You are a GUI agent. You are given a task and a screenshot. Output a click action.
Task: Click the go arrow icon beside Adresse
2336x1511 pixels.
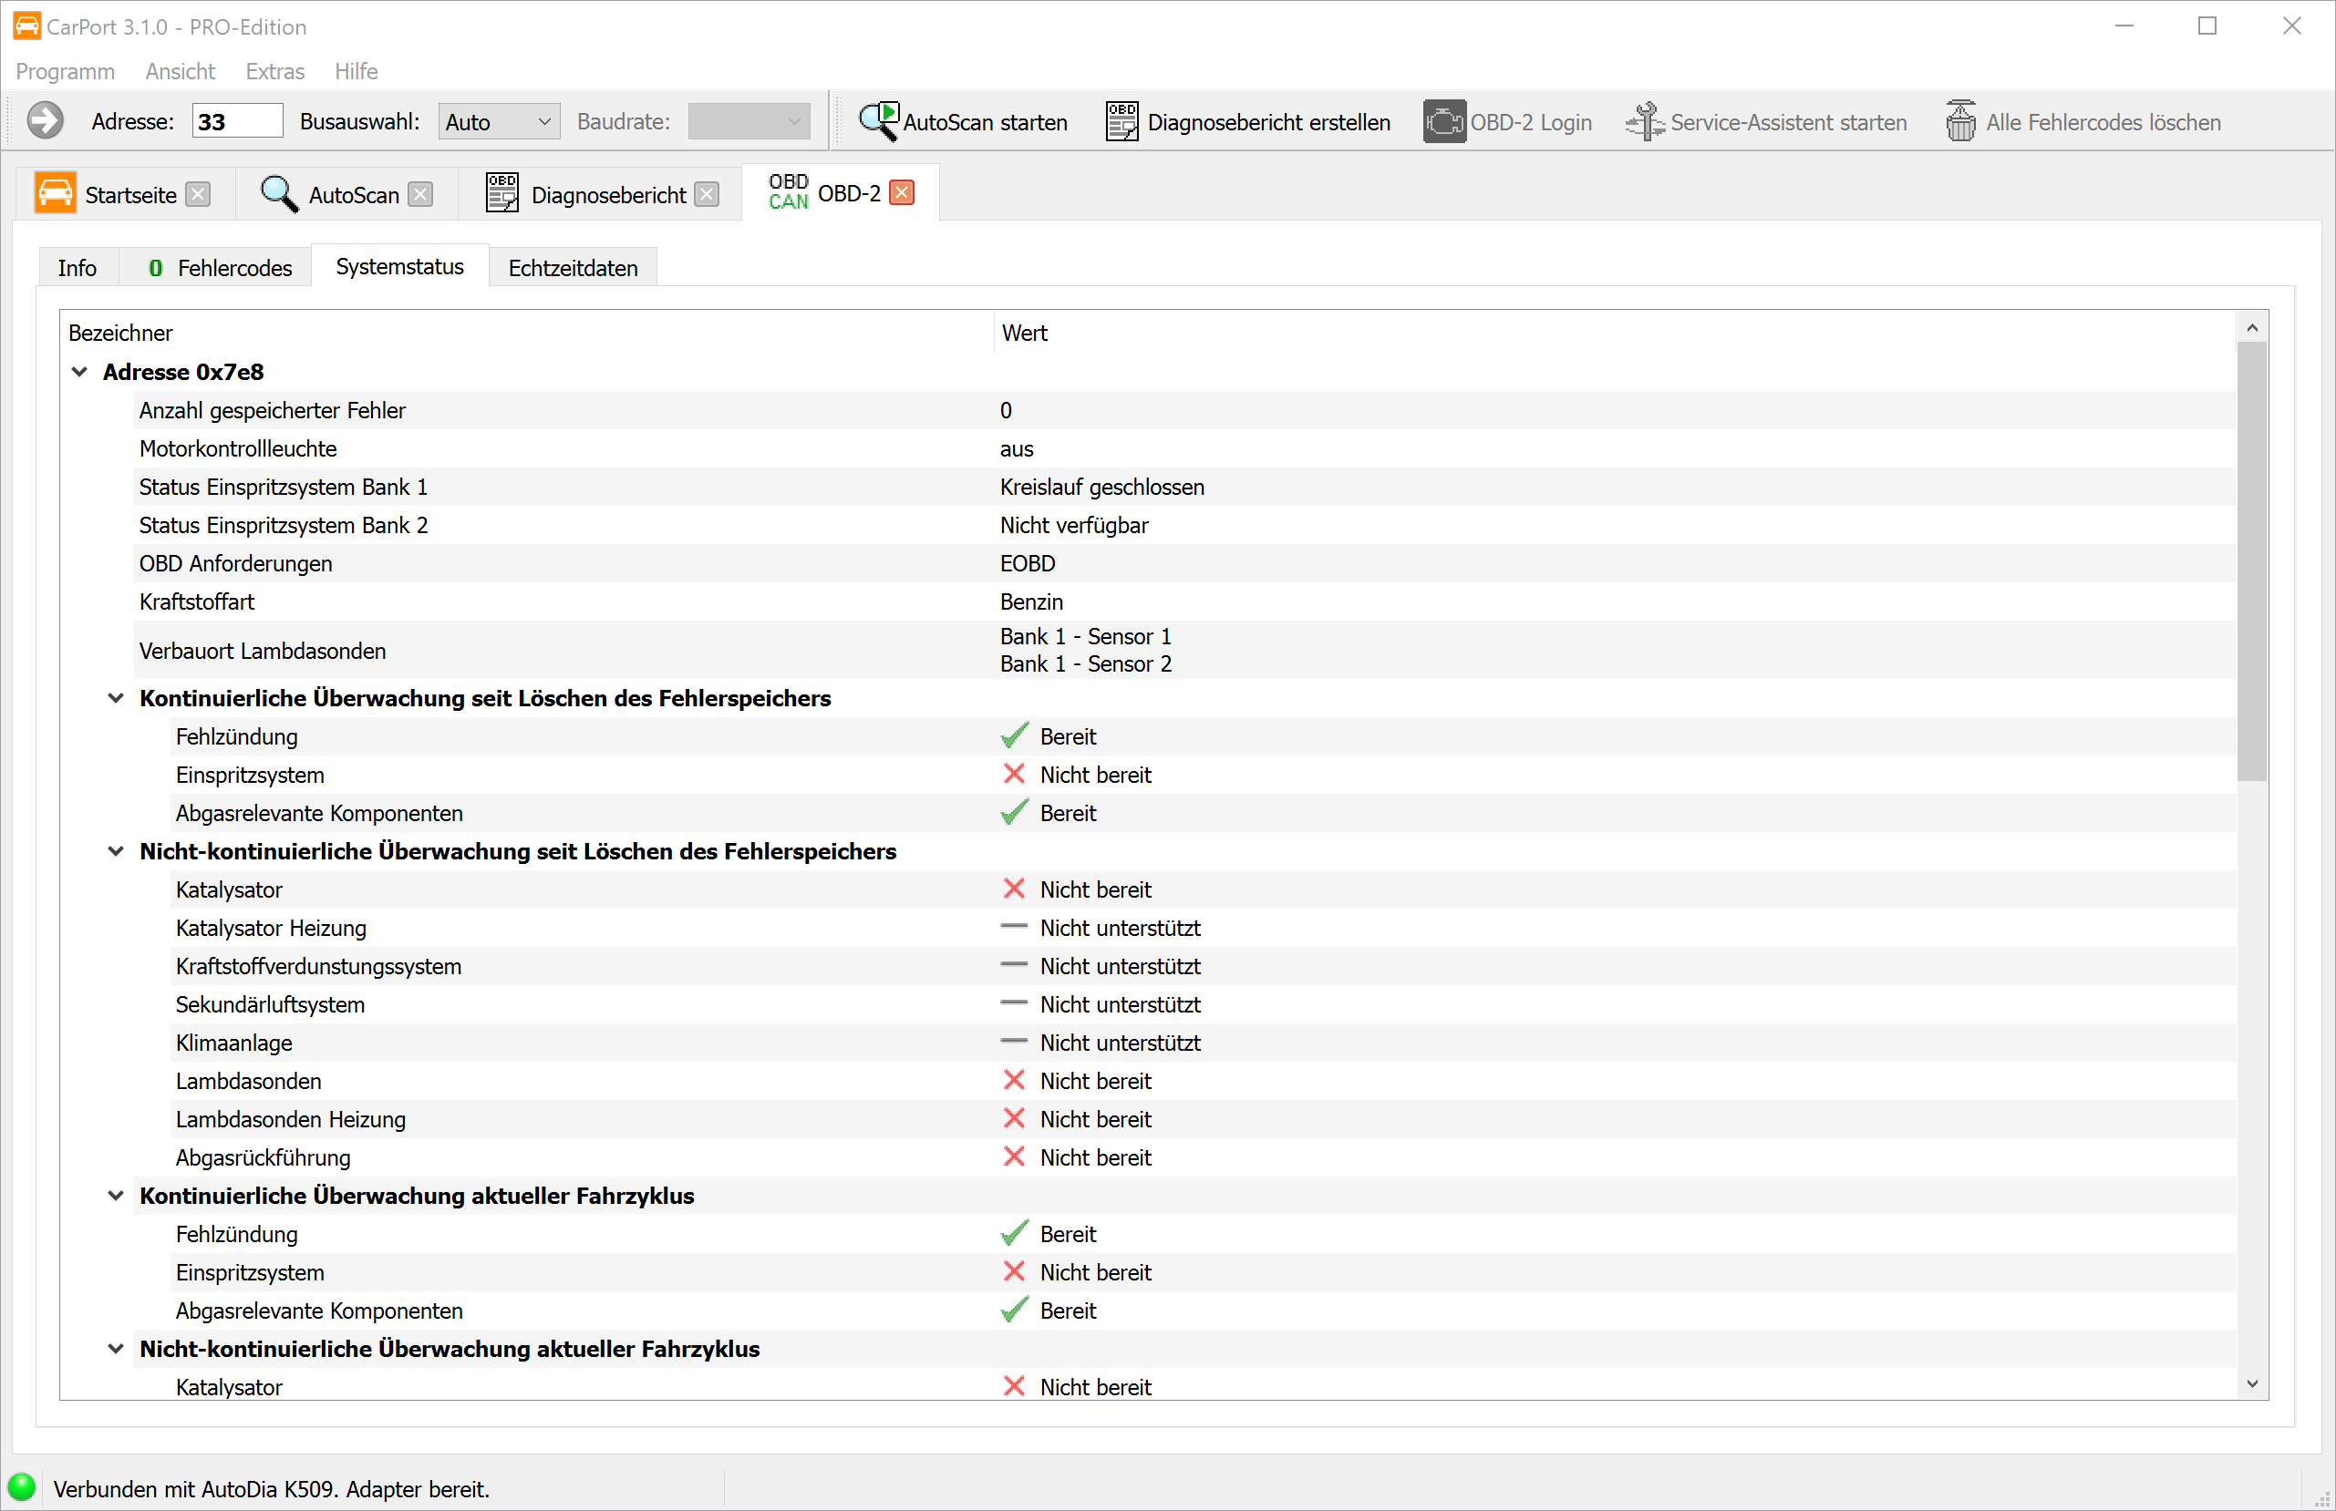point(46,122)
